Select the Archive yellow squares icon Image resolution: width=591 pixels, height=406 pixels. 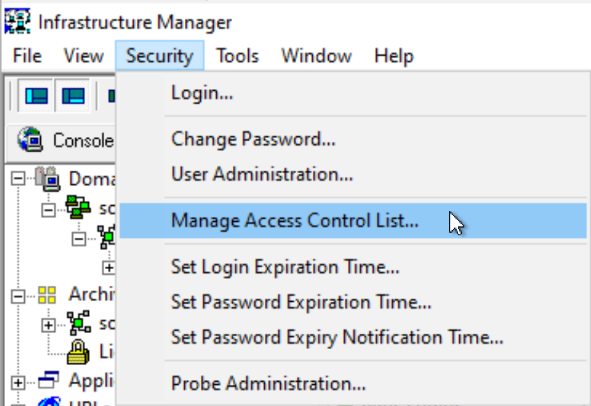point(47,295)
